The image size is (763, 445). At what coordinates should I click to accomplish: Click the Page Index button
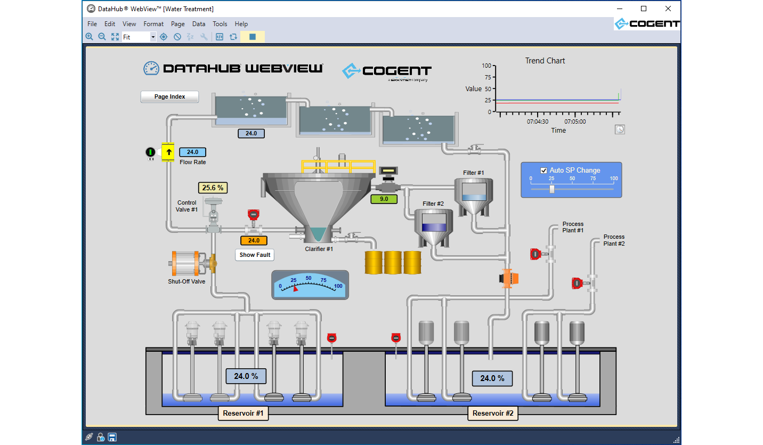coord(169,96)
